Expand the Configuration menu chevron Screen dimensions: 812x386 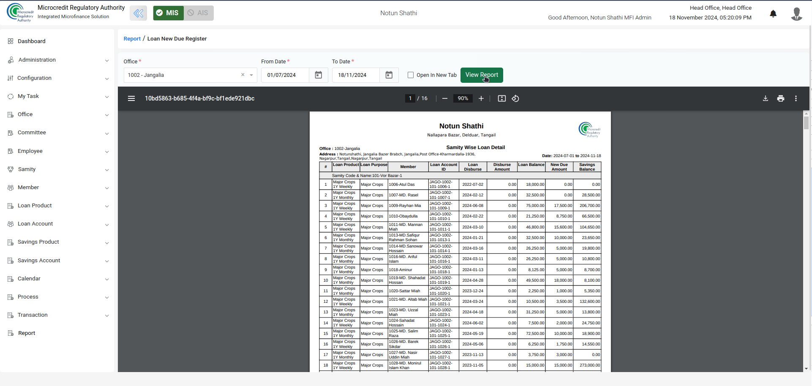(107, 79)
